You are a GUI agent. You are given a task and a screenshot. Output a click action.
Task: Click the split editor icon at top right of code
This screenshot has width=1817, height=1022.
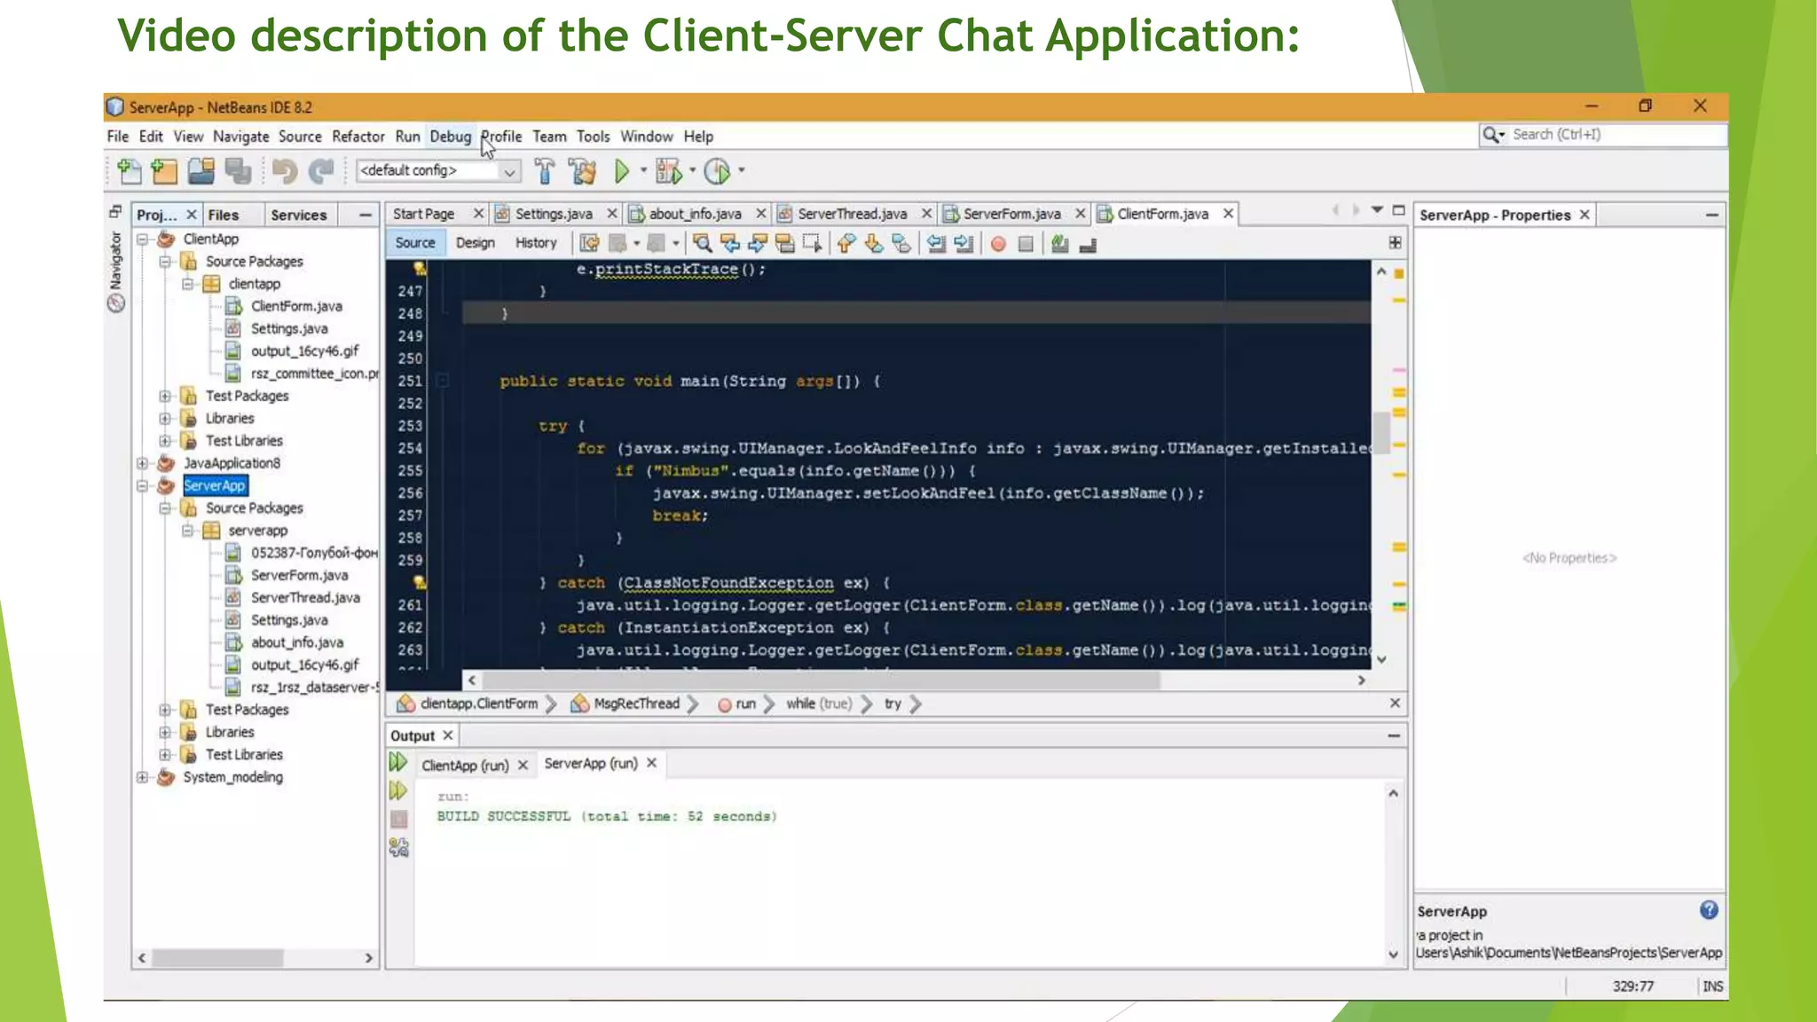click(1395, 242)
